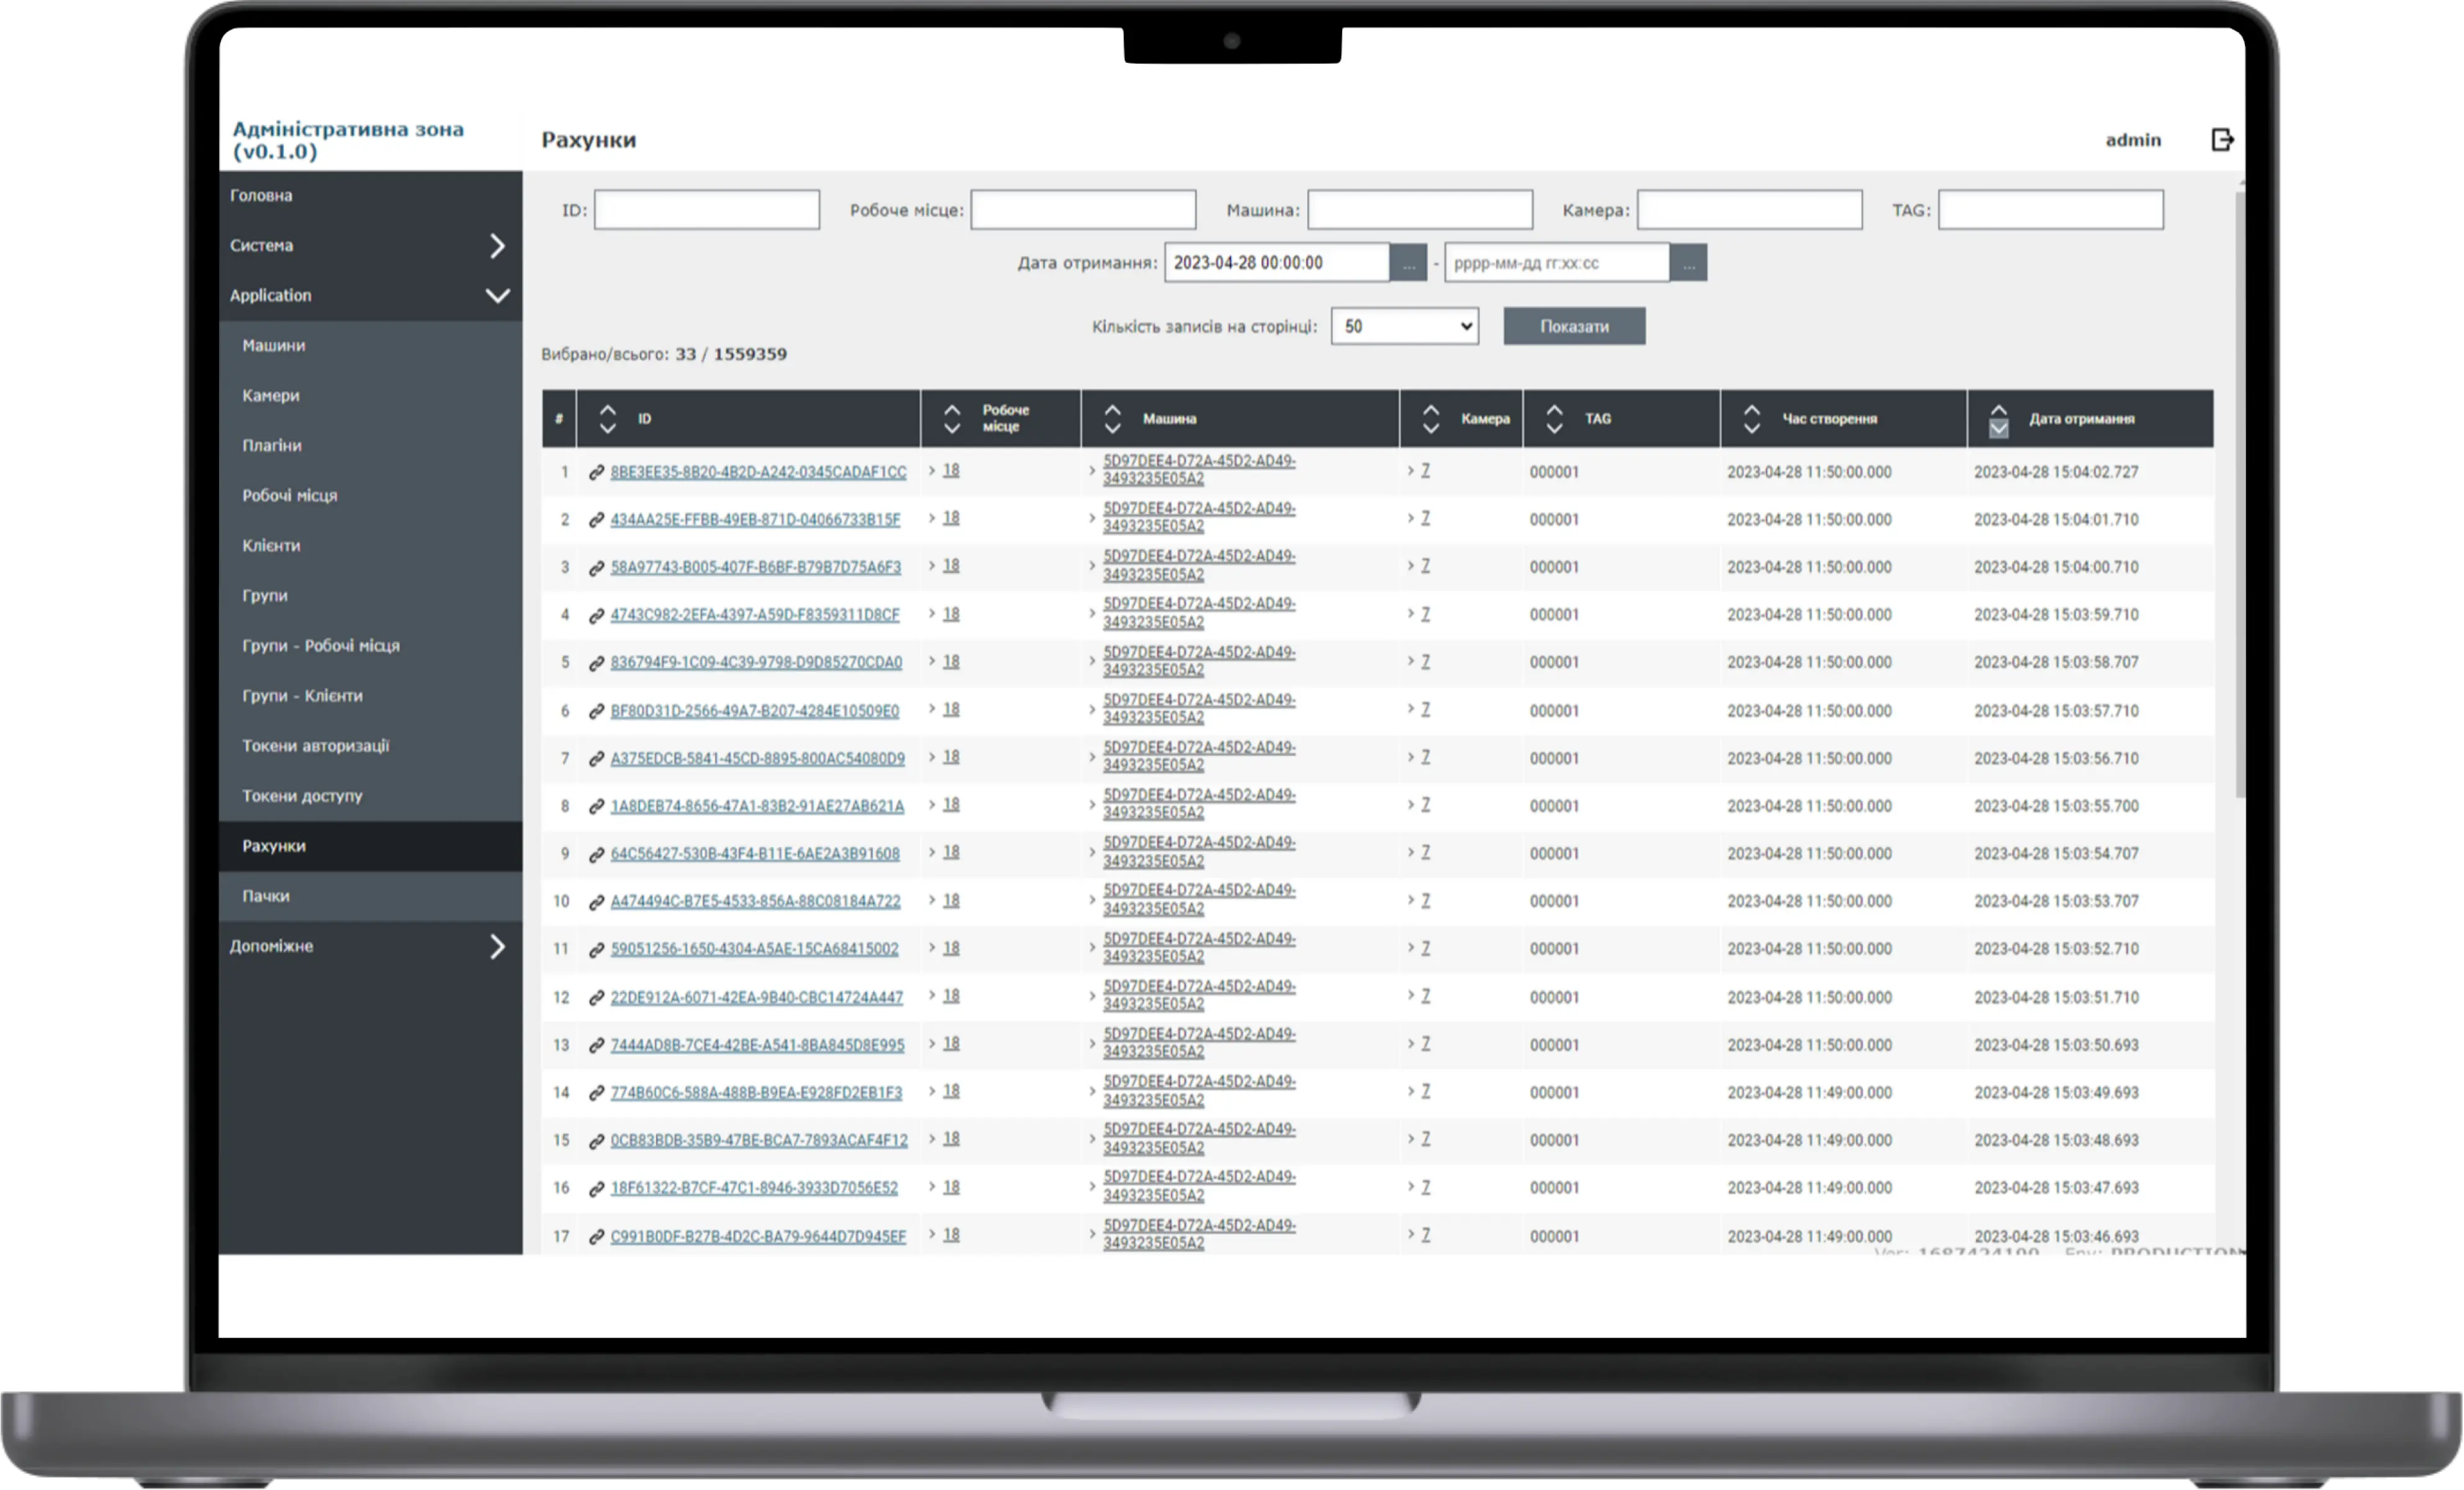Open the Пачки sidebar item

tap(266, 896)
